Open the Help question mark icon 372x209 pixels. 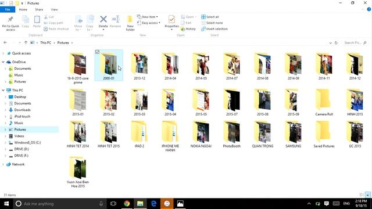pos(369,9)
